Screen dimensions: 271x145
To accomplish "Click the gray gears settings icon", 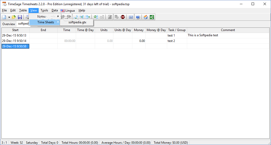I will (x=117, y=17).
